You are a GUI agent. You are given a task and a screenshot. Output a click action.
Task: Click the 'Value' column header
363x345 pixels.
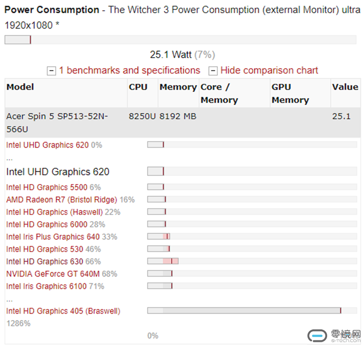[345, 93]
